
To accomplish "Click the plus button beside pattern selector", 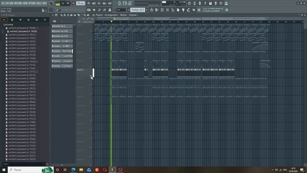I will click(x=147, y=10).
